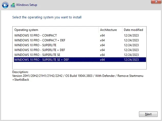
Task: Click 12/24/2023 in COMPACT + DEF row
Action: pos(131,40)
